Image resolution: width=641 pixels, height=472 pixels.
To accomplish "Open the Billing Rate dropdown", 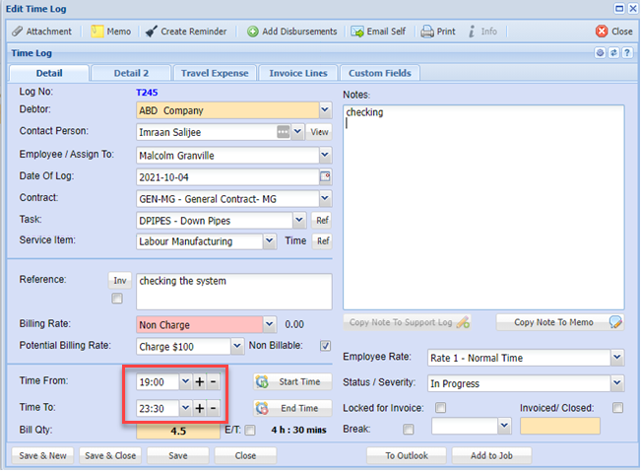I will pyautogui.click(x=271, y=324).
